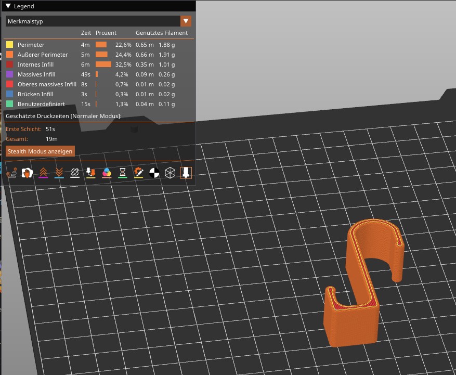The width and height of the screenshot is (456, 375).
Task: Toggle print pauses hourglass icon
Action: (x=122, y=173)
